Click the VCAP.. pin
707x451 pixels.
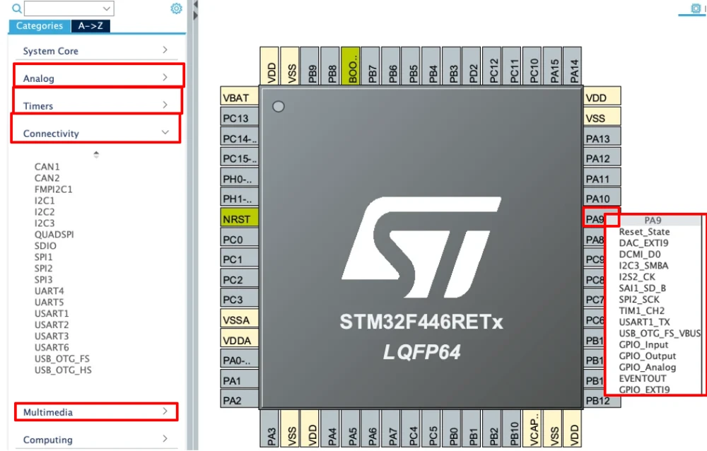[x=532, y=428]
